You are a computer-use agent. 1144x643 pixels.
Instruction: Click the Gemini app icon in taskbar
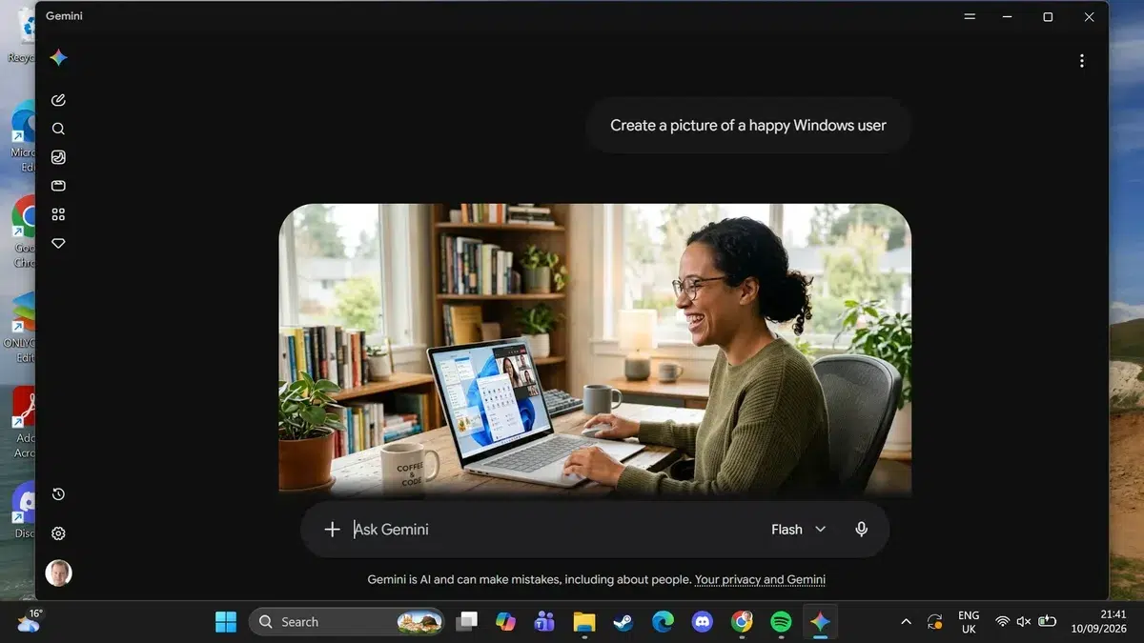820,622
